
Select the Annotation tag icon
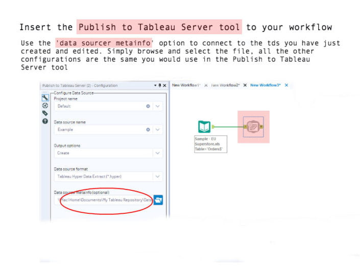tap(45, 113)
